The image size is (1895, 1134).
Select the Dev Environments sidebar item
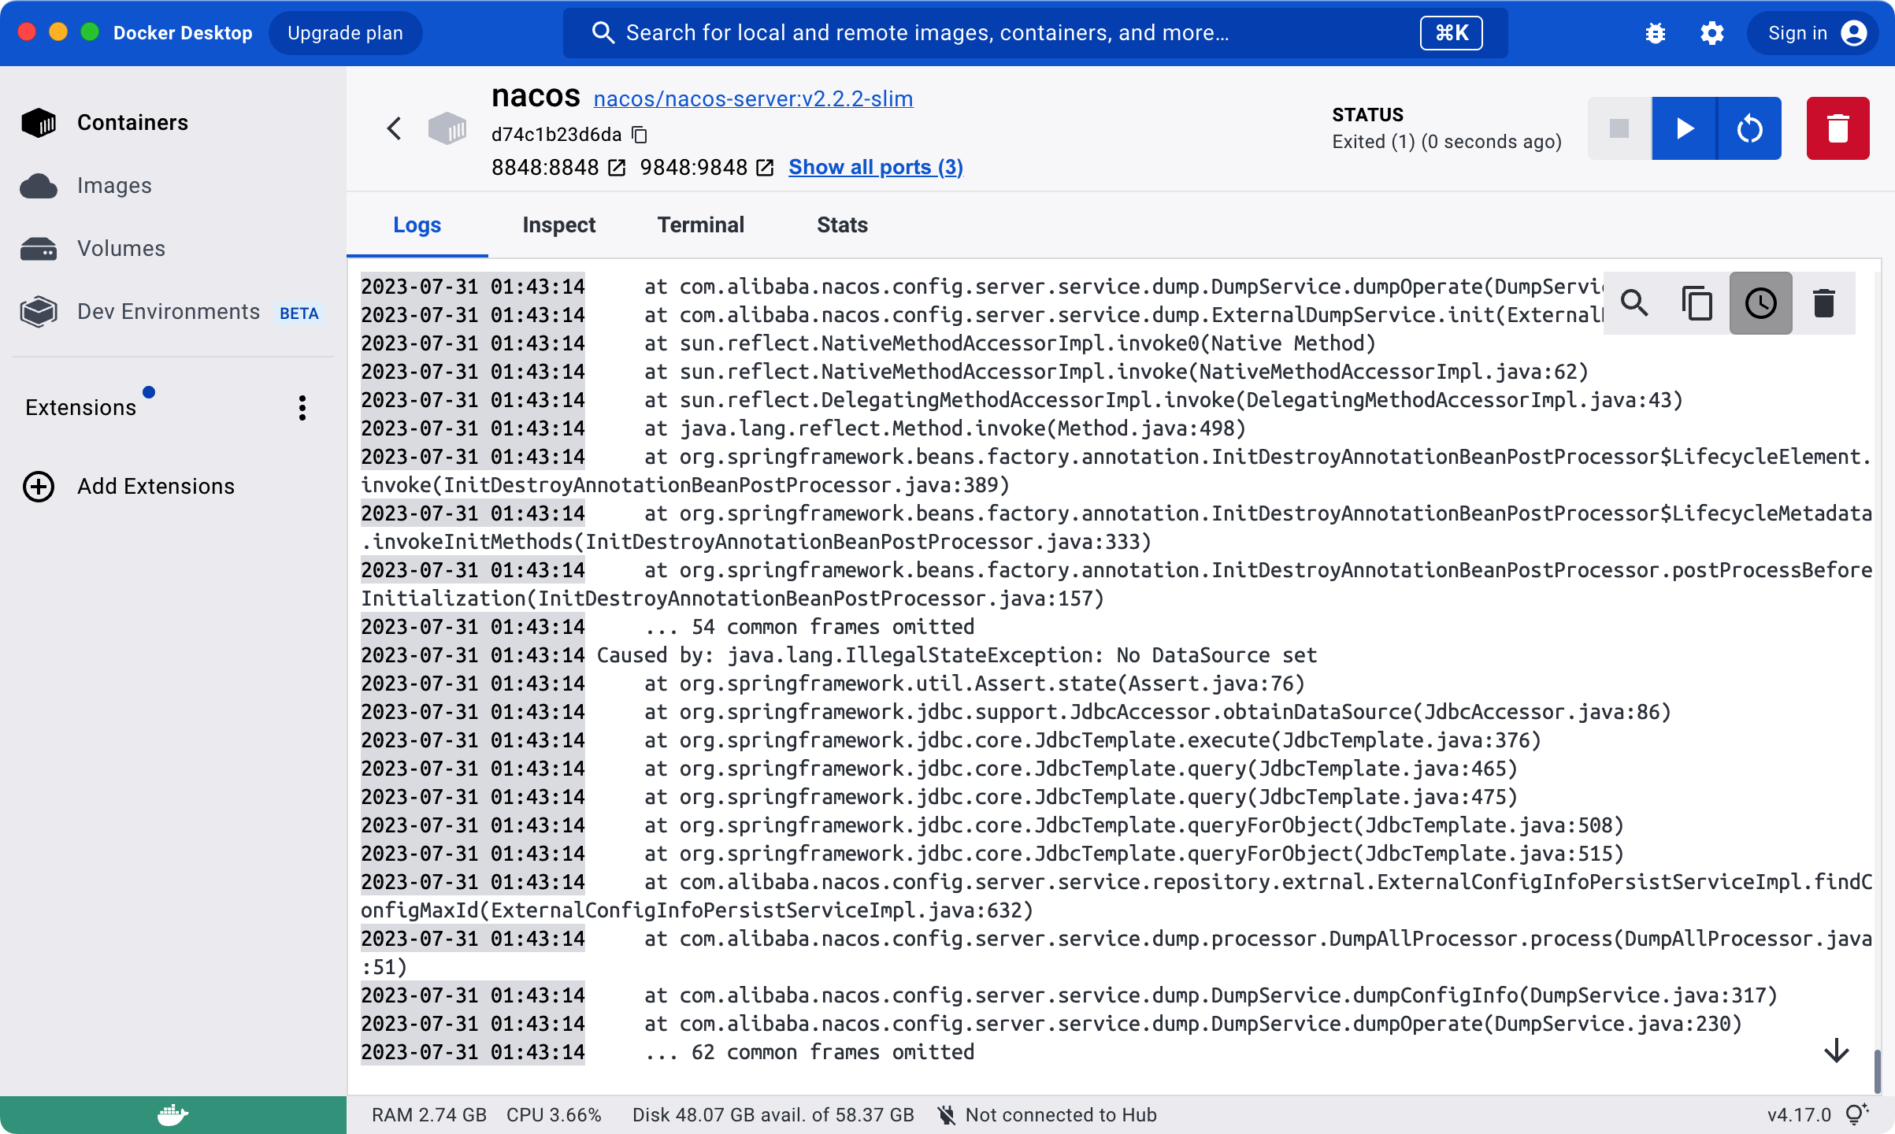[170, 312]
